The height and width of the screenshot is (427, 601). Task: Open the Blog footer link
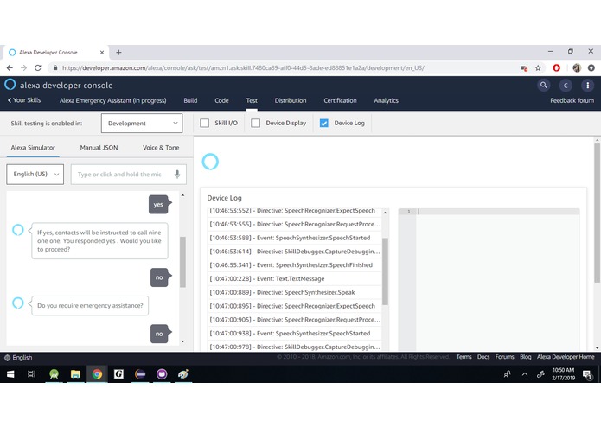point(526,357)
